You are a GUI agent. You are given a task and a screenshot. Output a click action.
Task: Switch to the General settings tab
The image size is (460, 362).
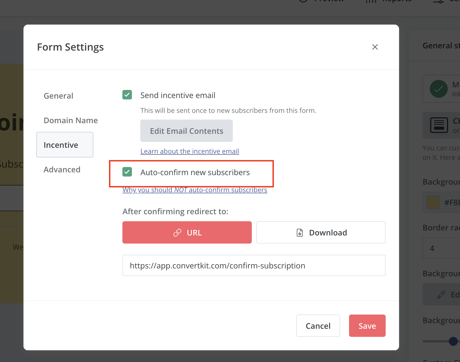tap(58, 96)
